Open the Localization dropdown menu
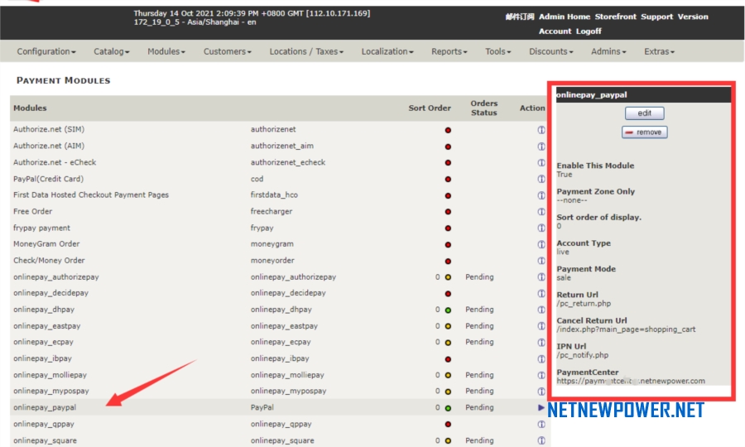The image size is (745, 447). pyautogui.click(x=387, y=51)
